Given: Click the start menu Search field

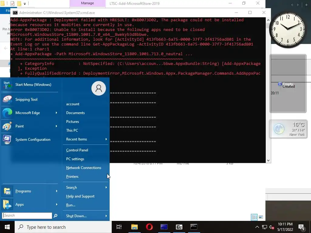Looking at the screenshot, I should pyautogui.click(x=27, y=216).
